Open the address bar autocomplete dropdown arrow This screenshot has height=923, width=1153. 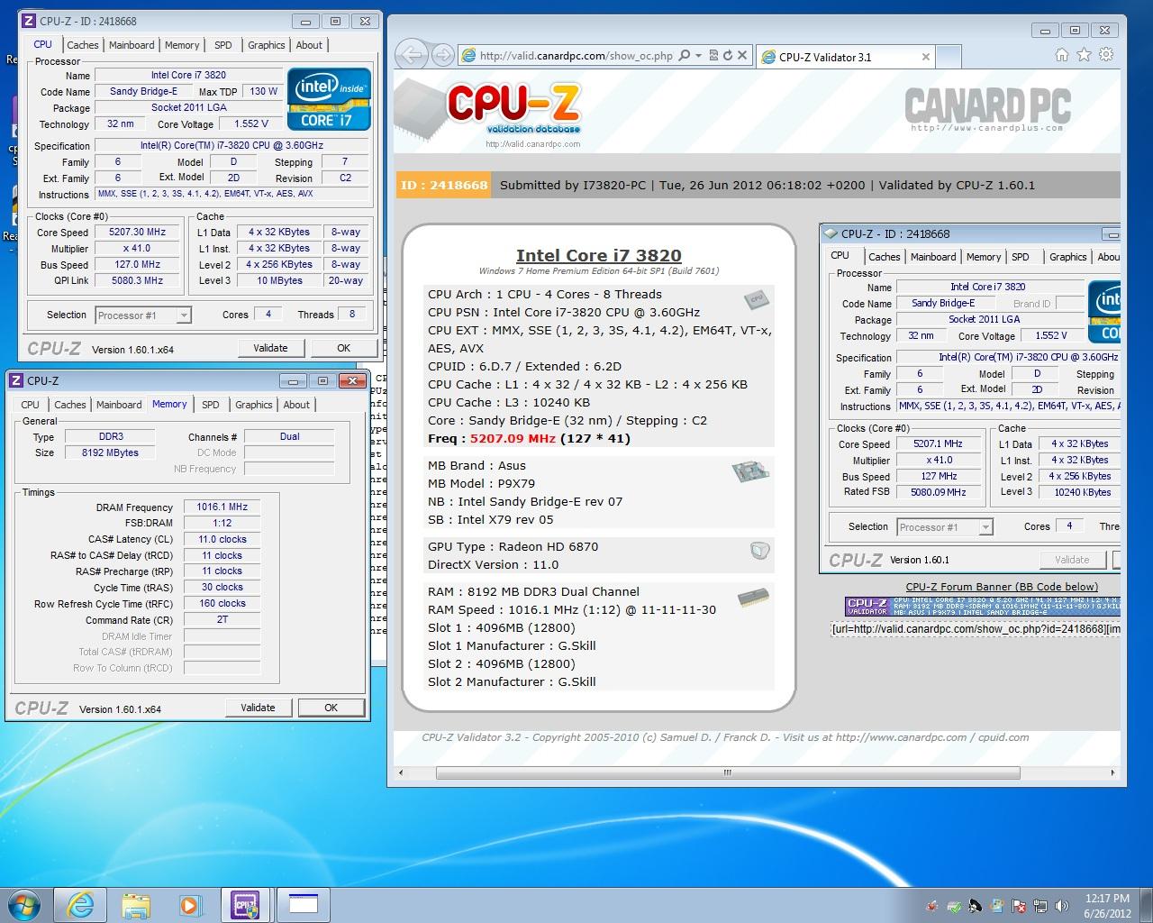point(698,56)
